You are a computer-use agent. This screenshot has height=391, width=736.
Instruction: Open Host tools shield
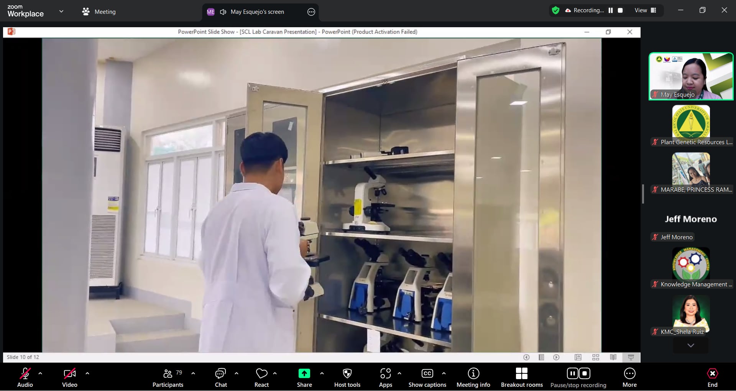click(x=347, y=378)
